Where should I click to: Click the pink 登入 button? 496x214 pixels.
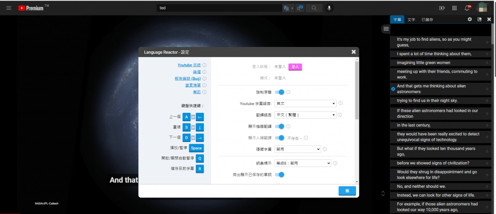click(295, 67)
